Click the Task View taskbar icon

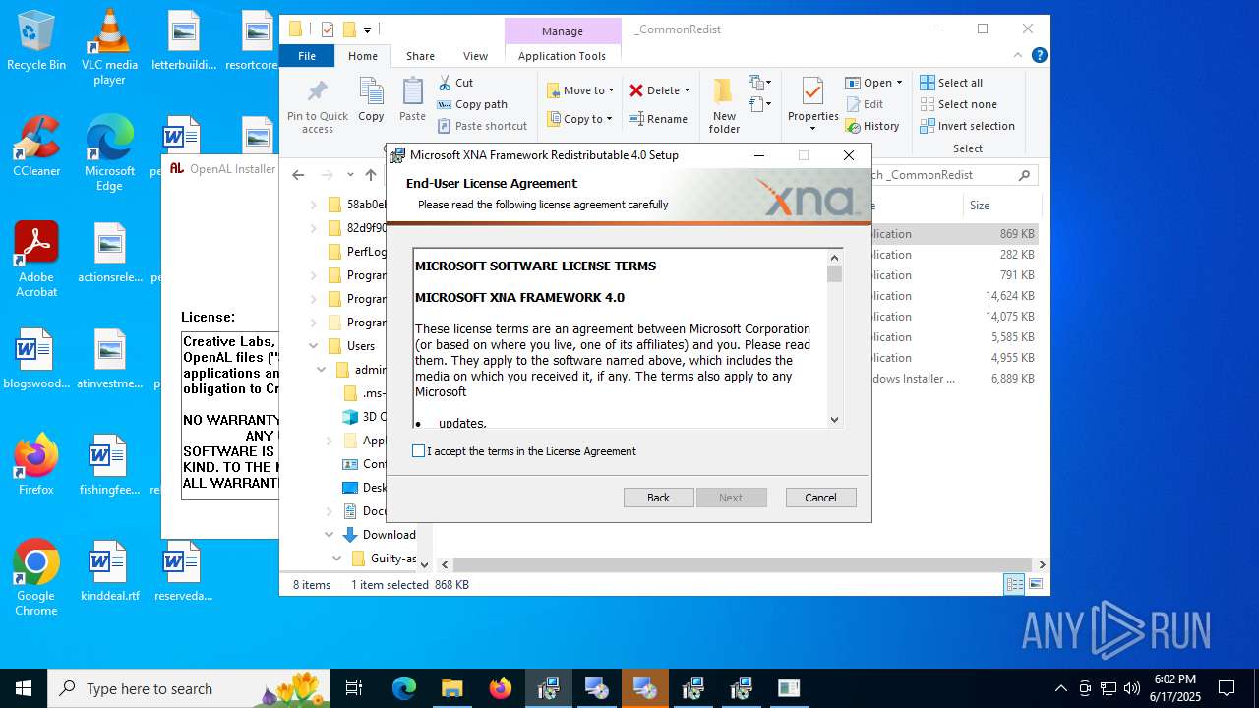tap(354, 688)
